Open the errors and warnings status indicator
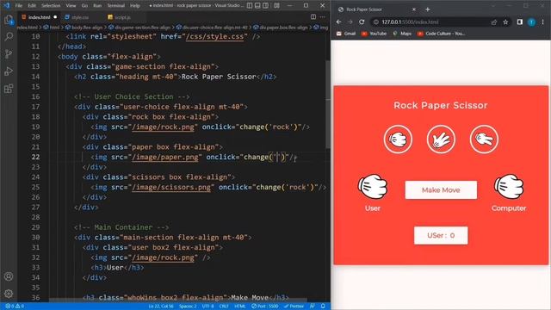The width and height of the screenshot is (551, 310). click(15, 307)
